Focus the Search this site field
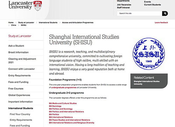 click(x=140, y=14)
